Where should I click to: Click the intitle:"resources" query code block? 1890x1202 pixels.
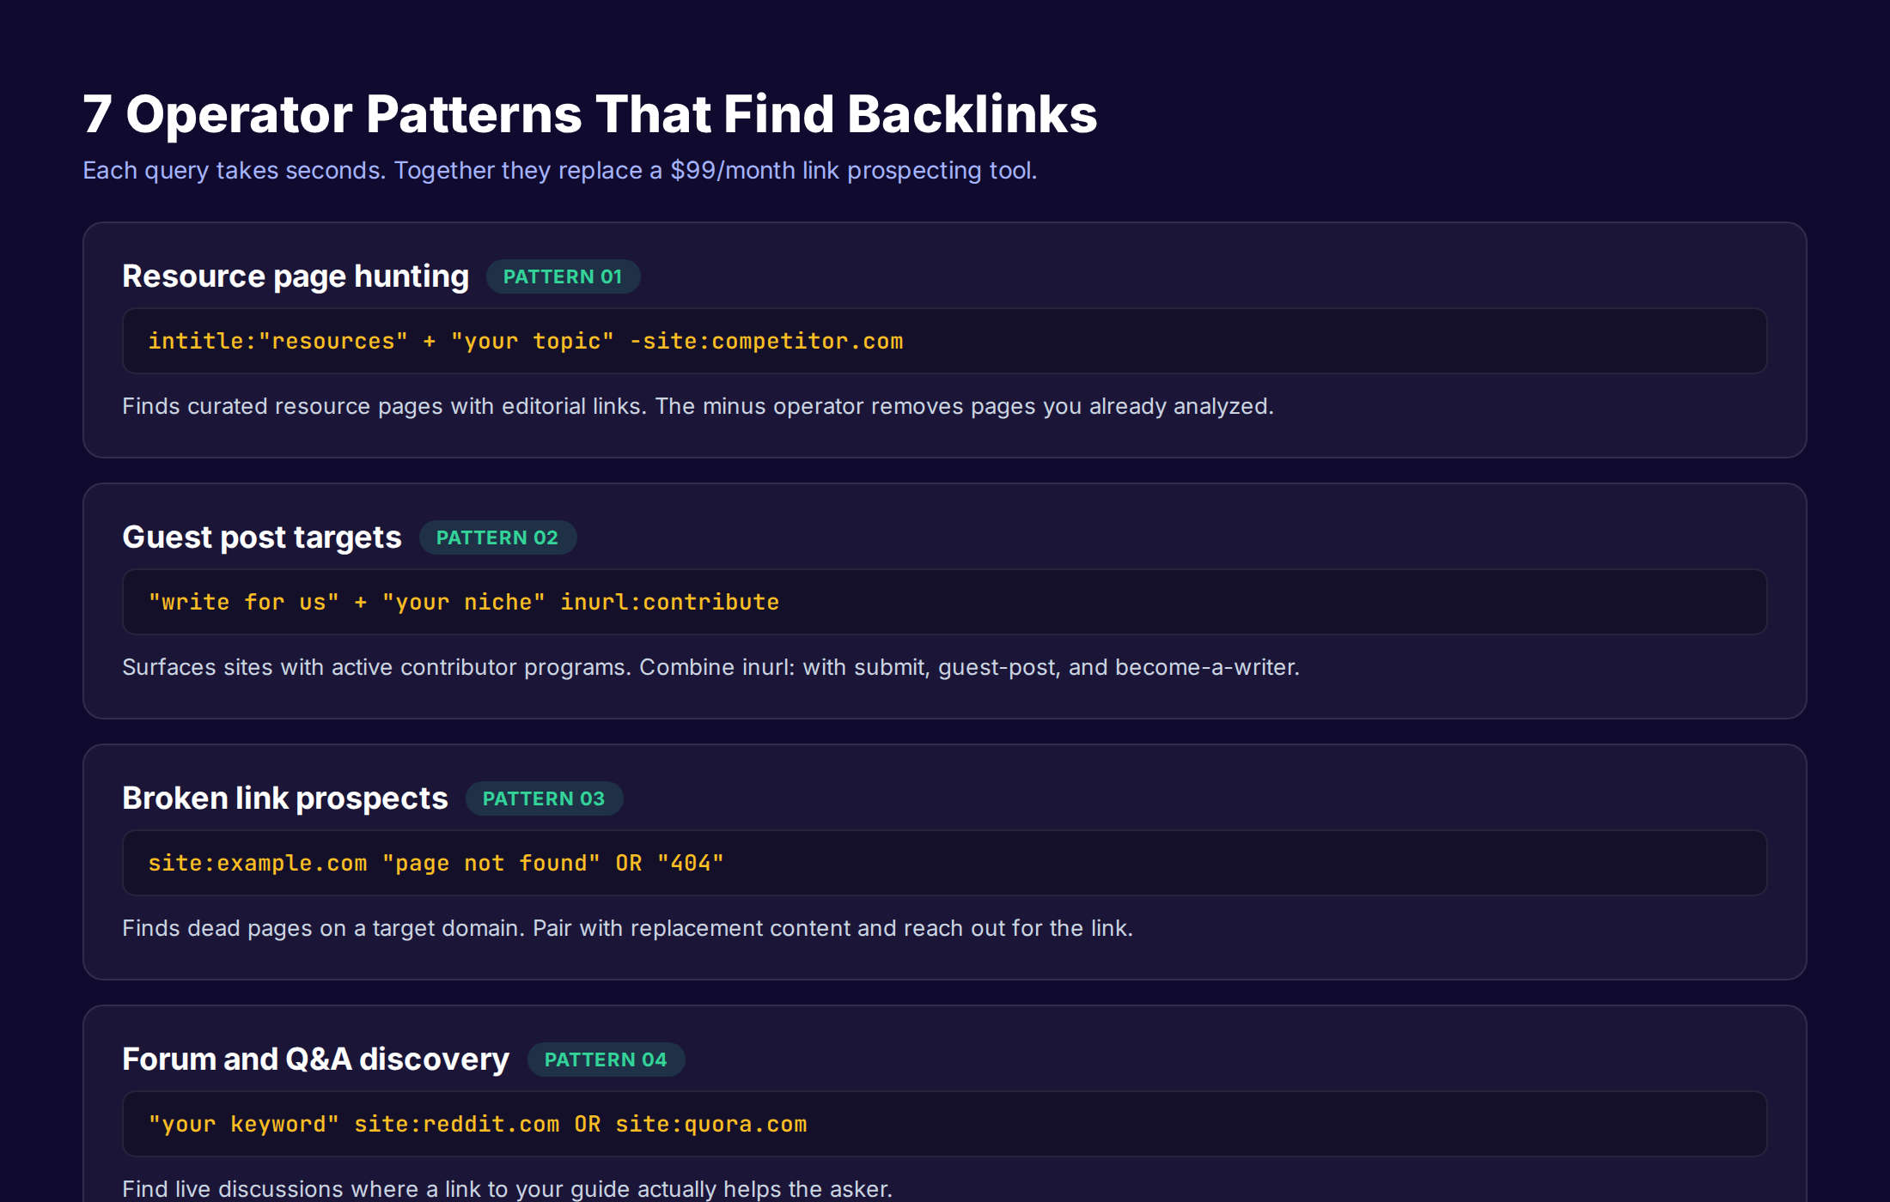click(x=944, y=341)
